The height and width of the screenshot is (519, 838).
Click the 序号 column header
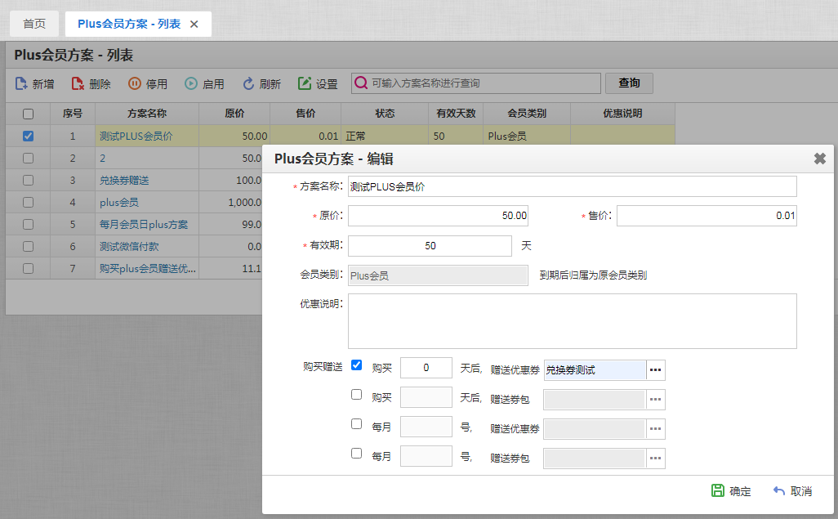73,114
